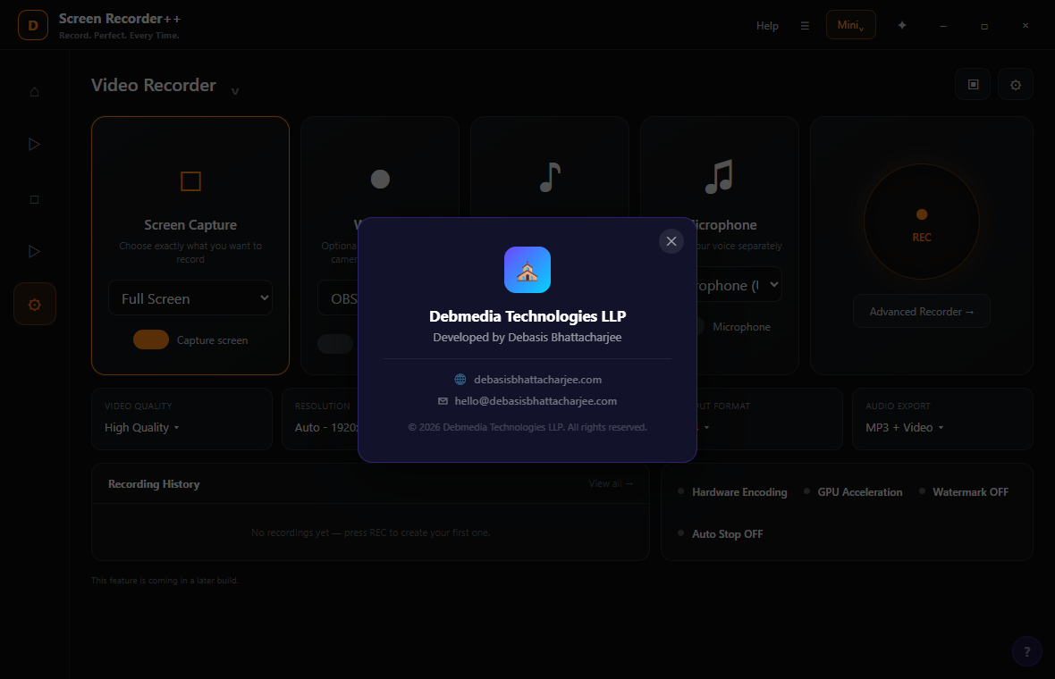
Task: Close the Debmedia Technologies about dialog
Action: (671, 241)
